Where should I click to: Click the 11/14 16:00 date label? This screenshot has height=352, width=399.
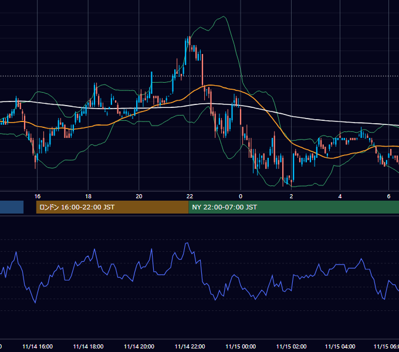(38, 347)
